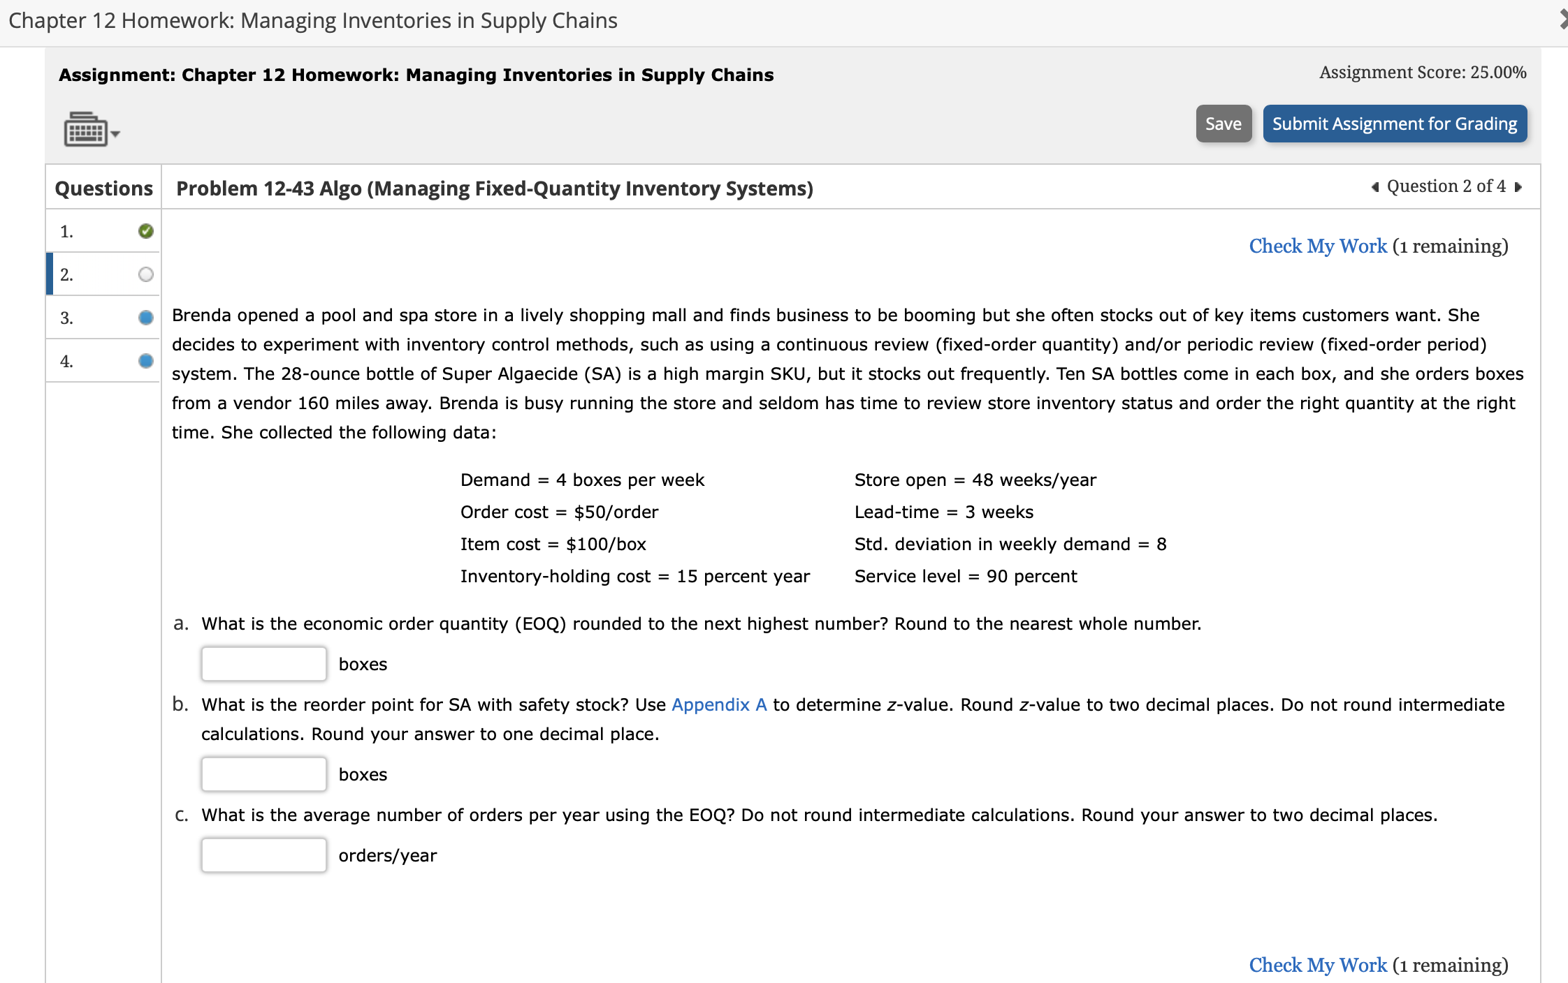Click the Save button
1568x983 pixels.
click(x=1224, y=124)
